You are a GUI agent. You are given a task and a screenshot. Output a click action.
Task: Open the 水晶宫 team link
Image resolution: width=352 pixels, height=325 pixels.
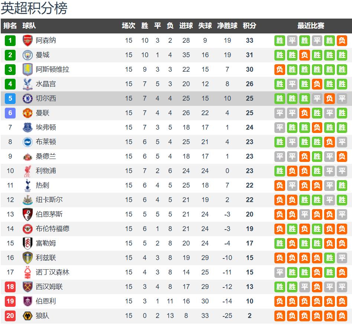46,84
